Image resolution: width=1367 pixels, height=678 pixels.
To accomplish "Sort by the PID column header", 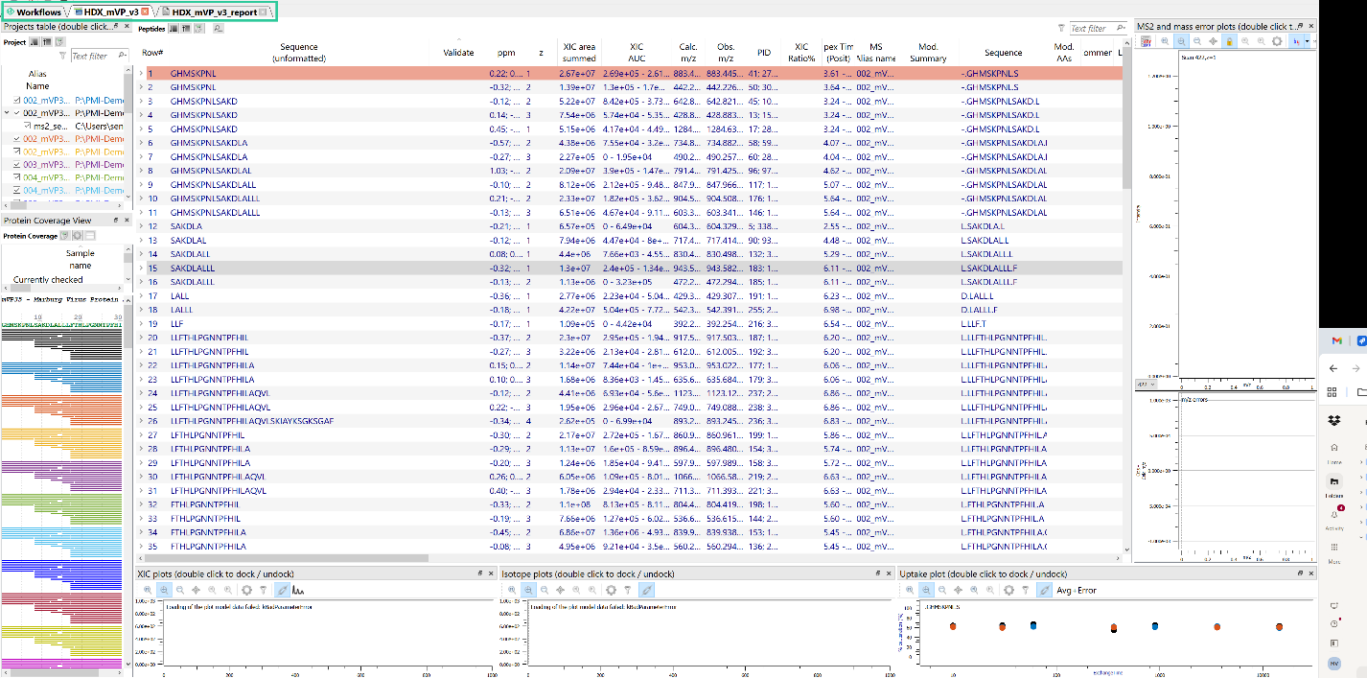I will (x=763, y=52).
